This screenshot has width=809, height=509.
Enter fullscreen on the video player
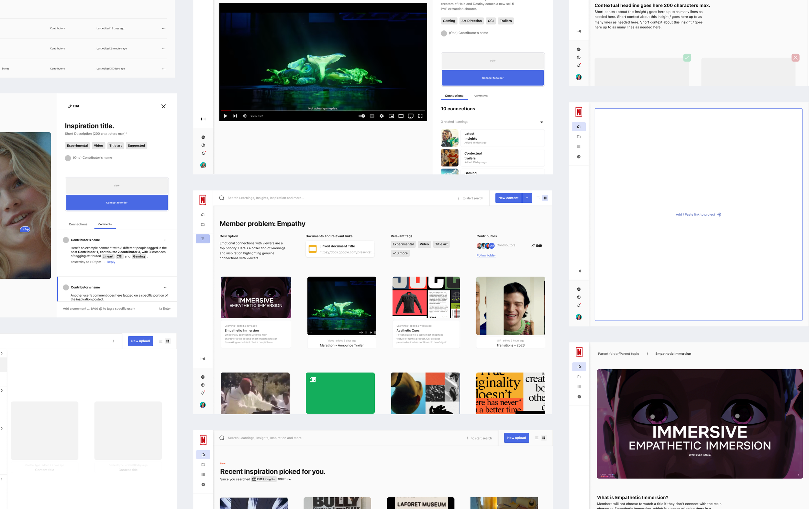click(x=420, y=116)
